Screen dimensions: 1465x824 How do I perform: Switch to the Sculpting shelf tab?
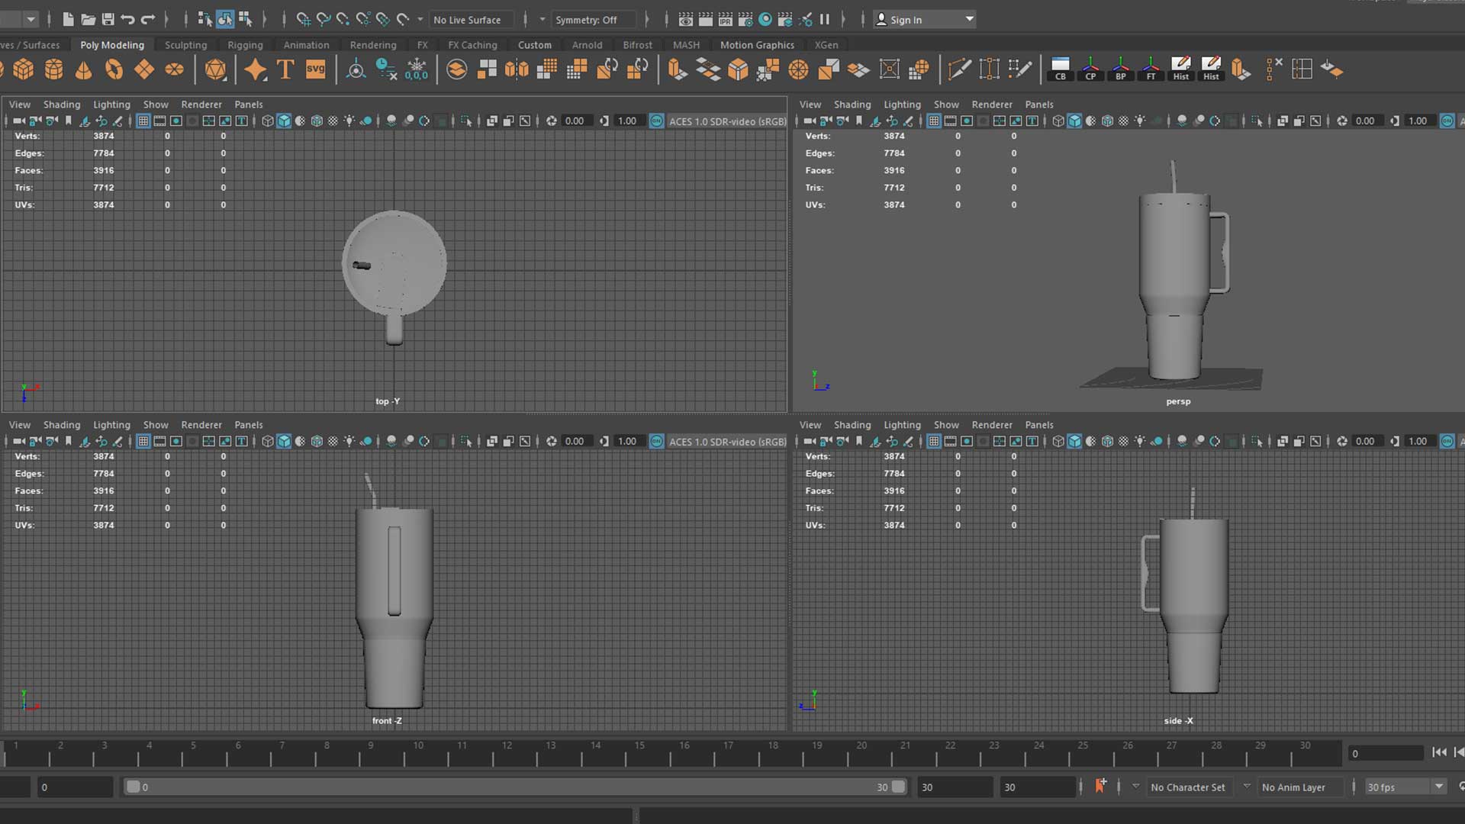point(185,45)
